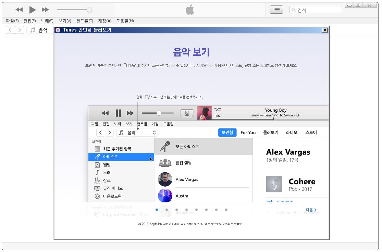This screenshot has width=382, height=252.
Task: Jump to the seventh tour page dot
Action: [216, 210]
